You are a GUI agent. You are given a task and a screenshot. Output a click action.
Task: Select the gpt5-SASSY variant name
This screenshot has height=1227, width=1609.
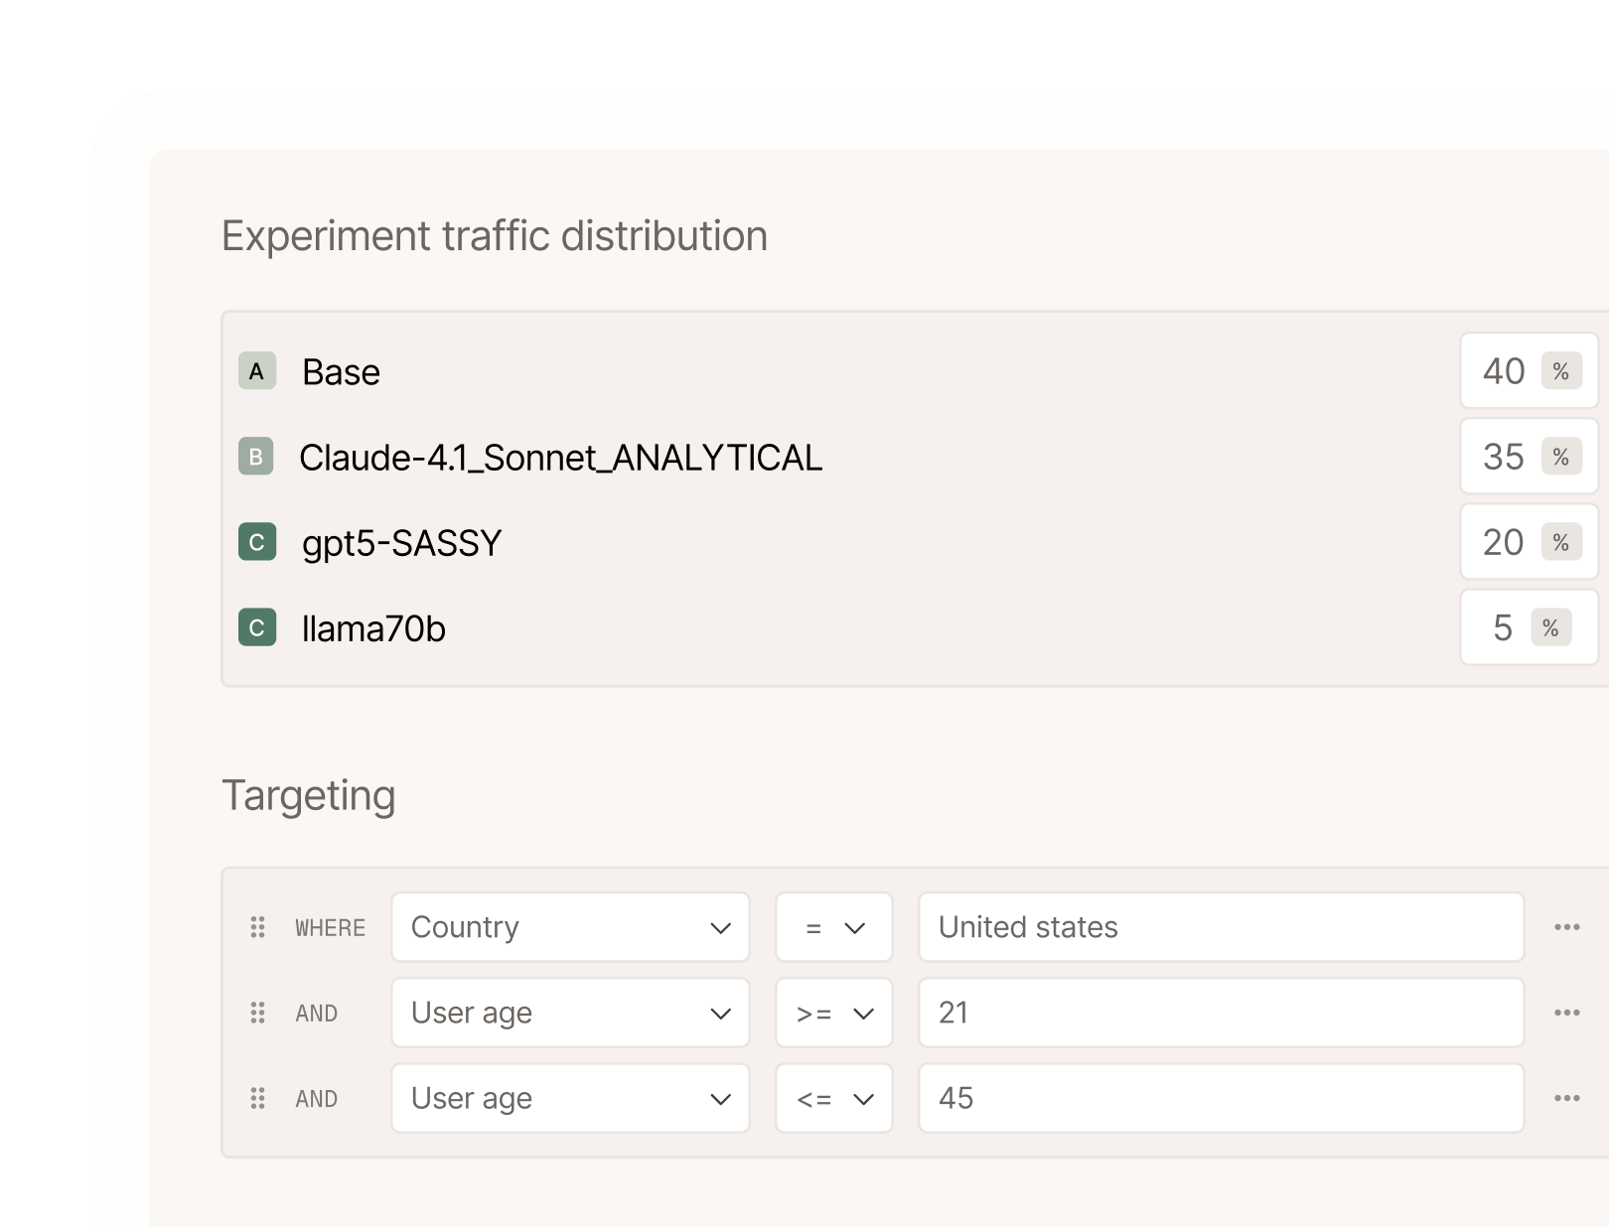(401, 544)
